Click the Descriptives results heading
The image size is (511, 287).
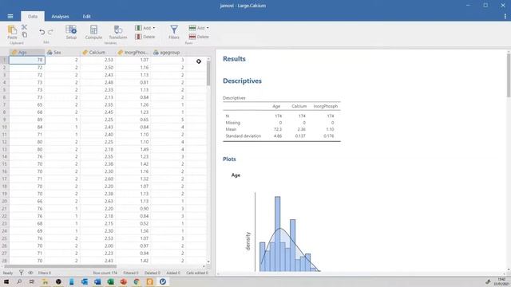click(242, 81)
